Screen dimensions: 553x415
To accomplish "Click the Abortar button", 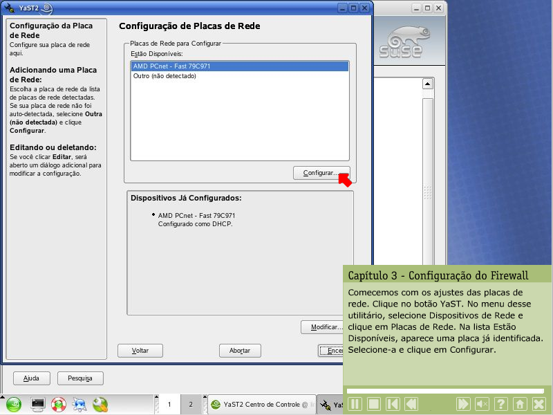I will (x=239, y=351).
